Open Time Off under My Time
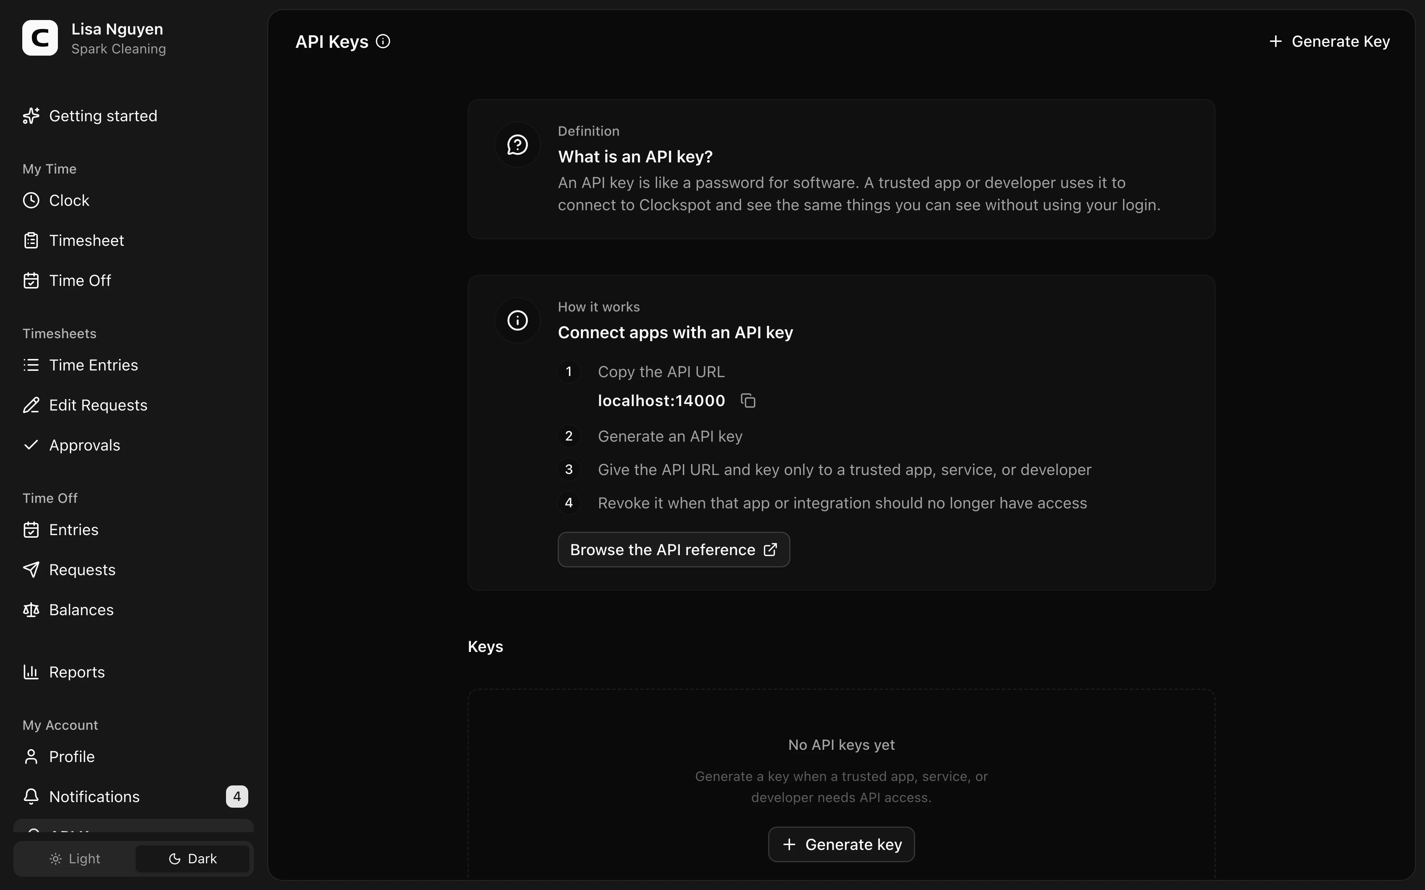Viewport: 1425px width, 890px height. (x=134, y=281)
